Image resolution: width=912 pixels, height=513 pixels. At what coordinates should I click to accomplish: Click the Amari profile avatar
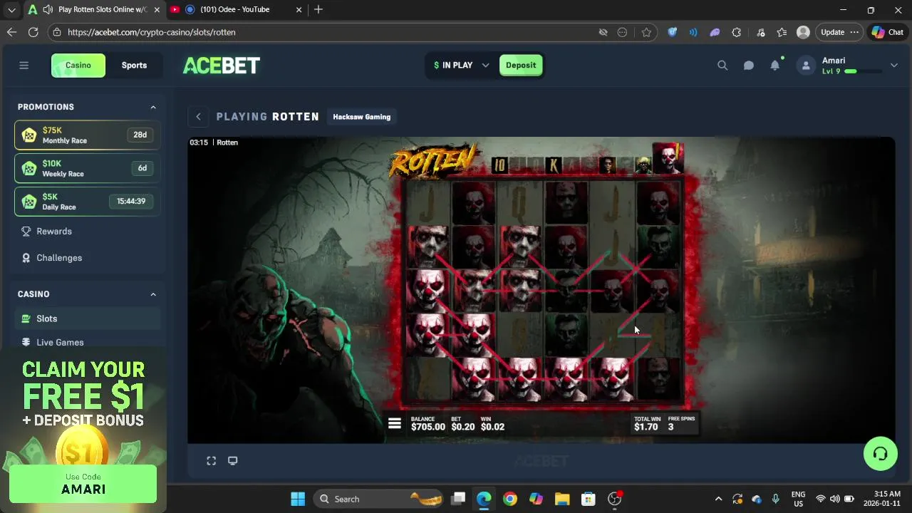(806, 65)
